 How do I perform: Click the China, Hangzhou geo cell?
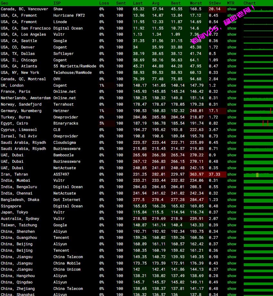(18, 276)
